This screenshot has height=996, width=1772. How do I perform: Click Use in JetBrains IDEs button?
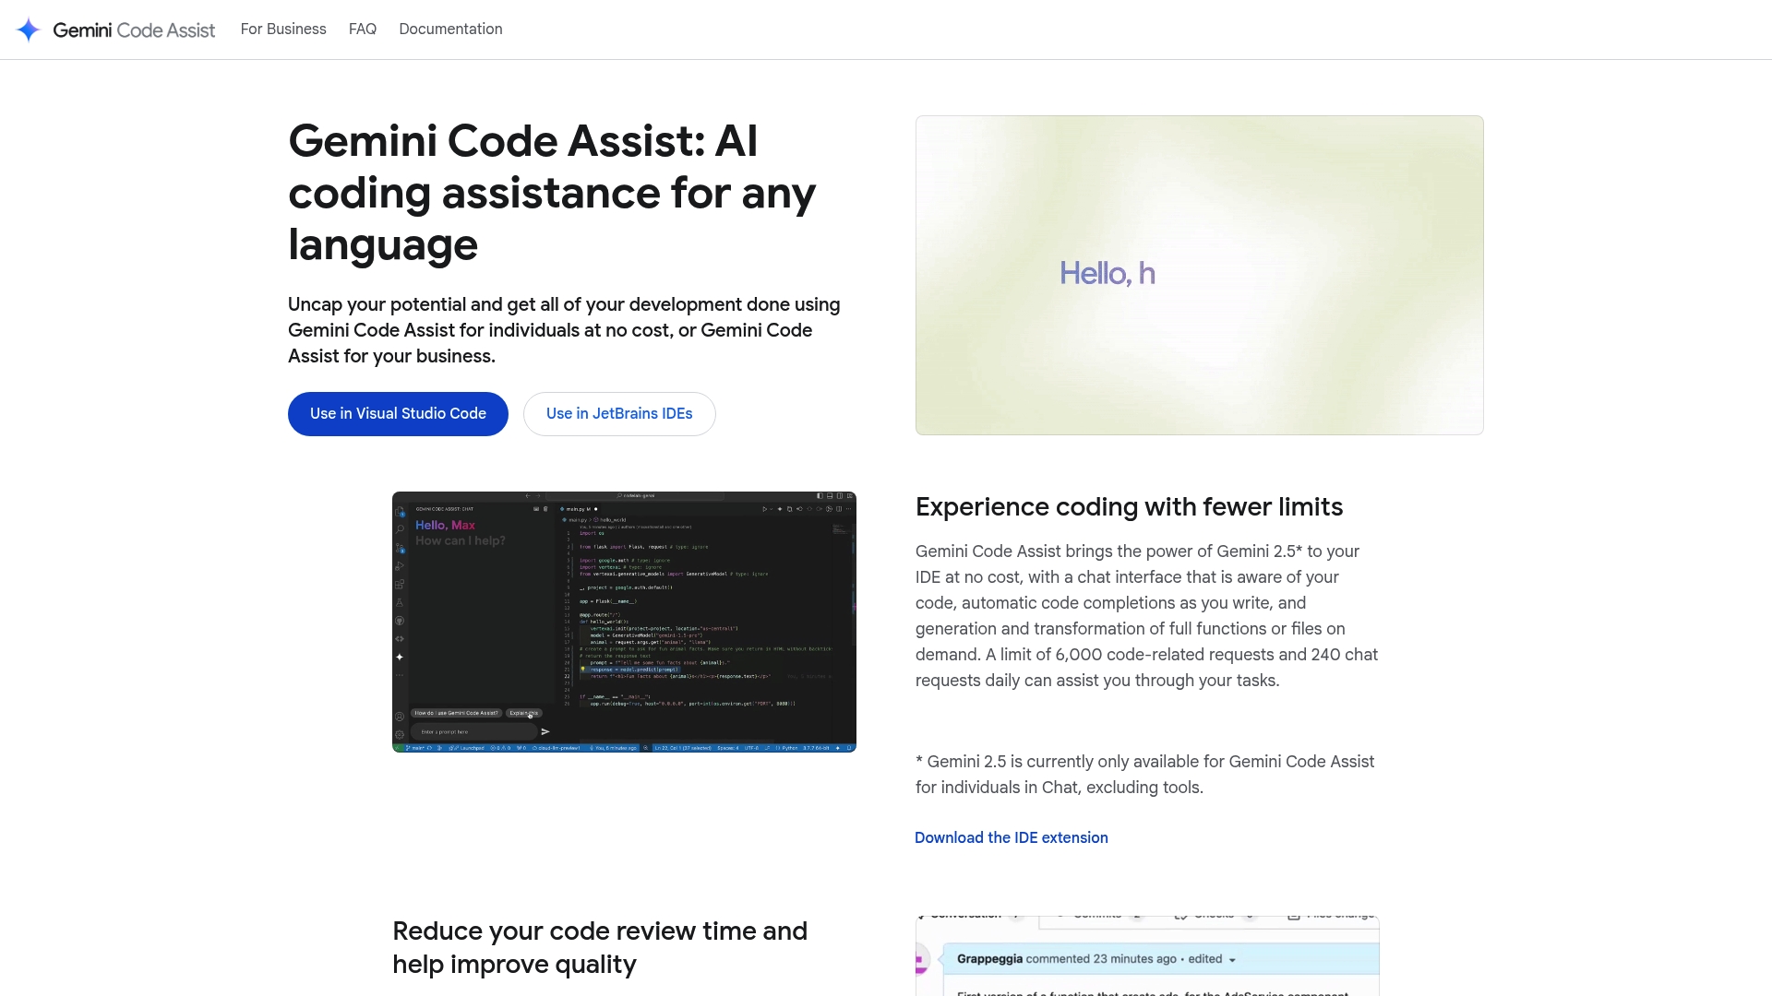[x=619, y=414]
